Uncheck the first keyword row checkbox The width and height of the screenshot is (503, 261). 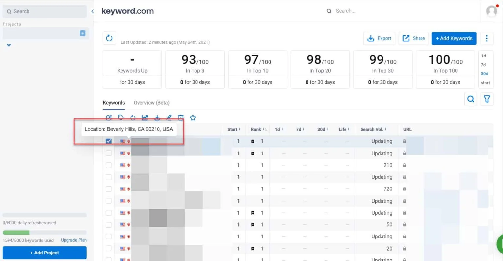pos(108,141)
